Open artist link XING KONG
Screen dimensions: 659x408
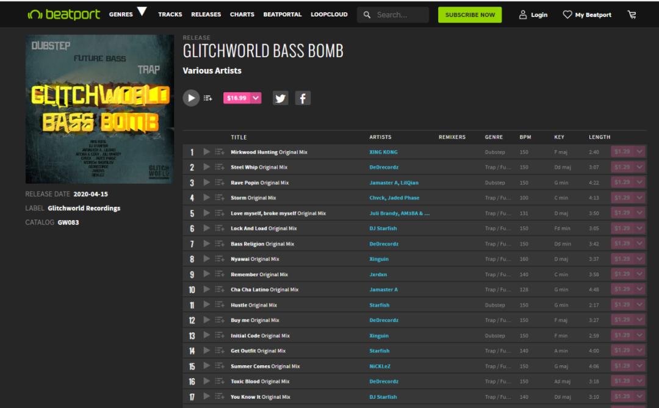click(383, 152)
